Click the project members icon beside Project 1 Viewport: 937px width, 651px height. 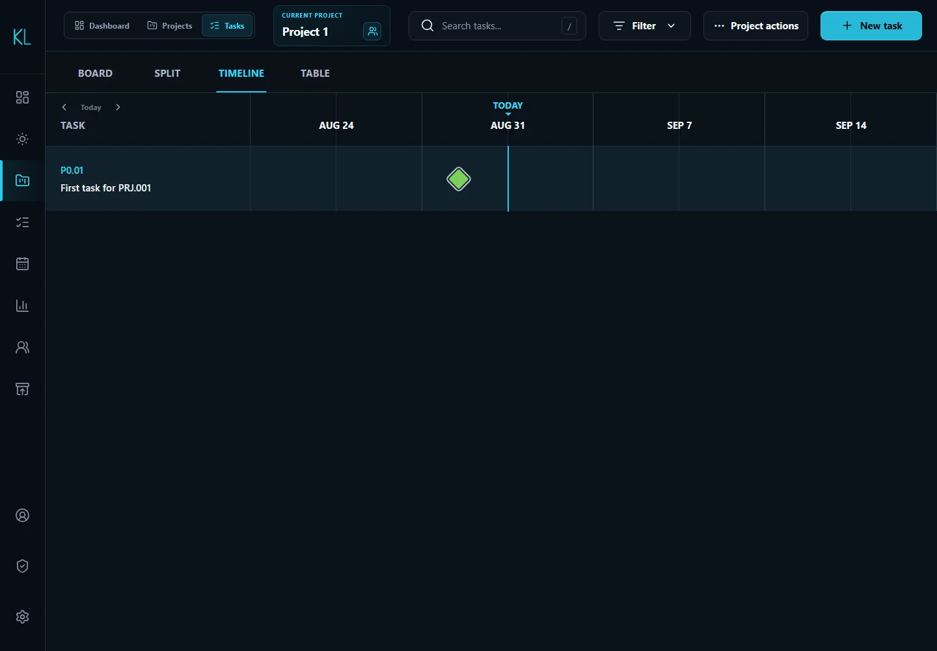click(372, 31)
